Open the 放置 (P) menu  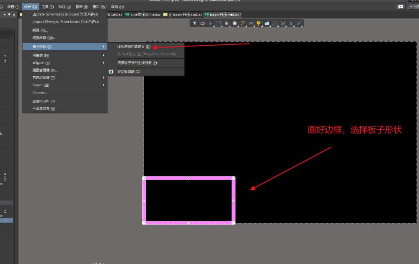[13, 7]
